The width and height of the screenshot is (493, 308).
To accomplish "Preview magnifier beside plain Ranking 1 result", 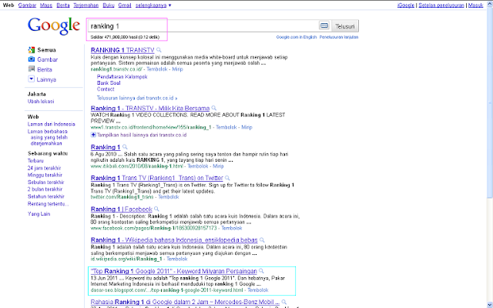I will point(125,147).
